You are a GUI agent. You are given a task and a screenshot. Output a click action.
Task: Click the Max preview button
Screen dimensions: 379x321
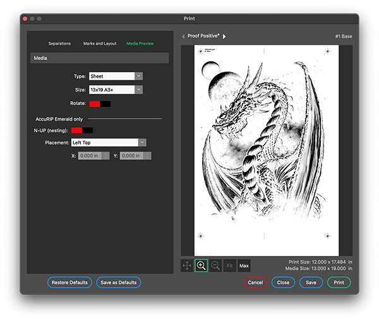pos(244,265)
